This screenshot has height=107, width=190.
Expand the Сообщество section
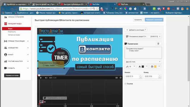(28, 48)
